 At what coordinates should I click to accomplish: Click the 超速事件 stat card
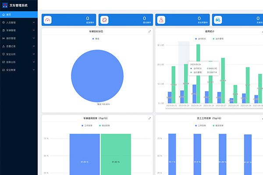69,20
